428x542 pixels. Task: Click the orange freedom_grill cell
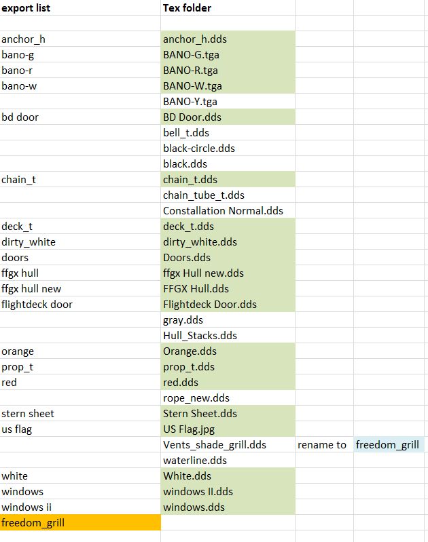(x=80, y=522)
